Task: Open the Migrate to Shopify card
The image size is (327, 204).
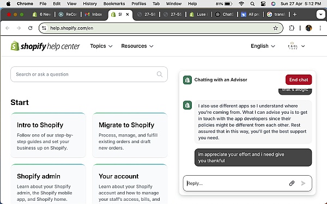Action: [x=130, y=135]
